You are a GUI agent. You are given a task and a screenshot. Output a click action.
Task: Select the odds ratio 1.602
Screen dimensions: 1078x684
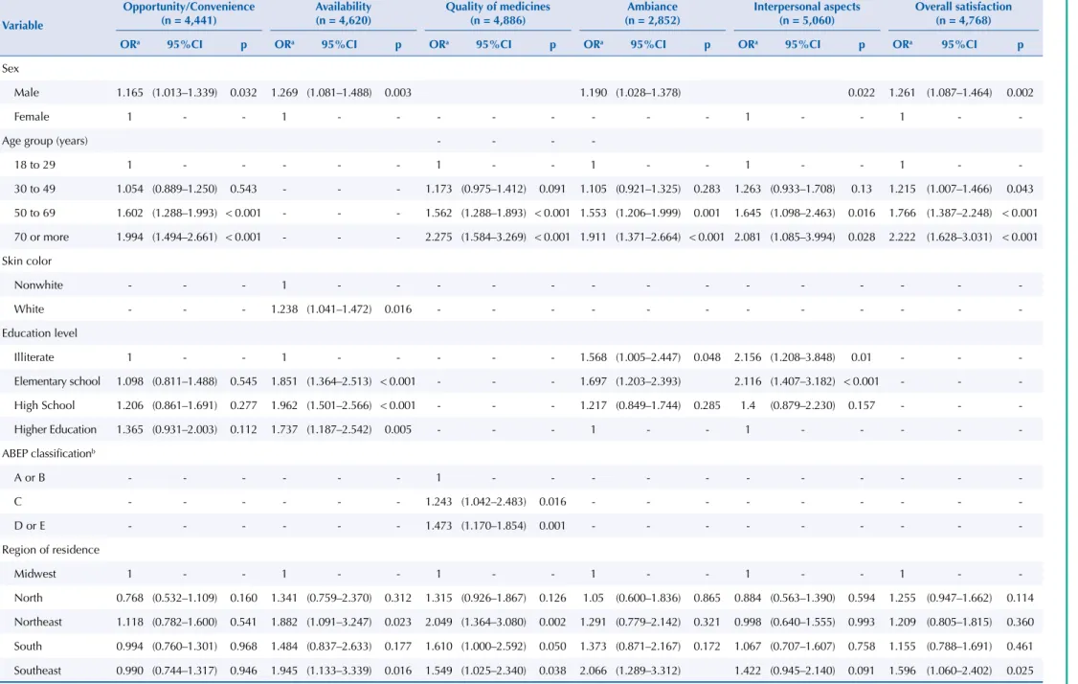[129, 214]
